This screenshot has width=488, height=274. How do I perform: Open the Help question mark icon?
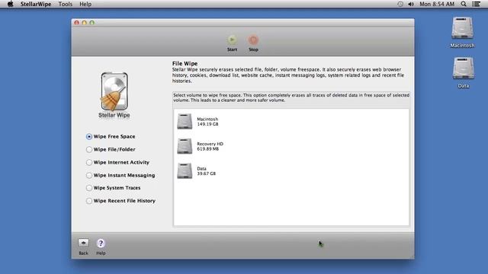[101, 243]
